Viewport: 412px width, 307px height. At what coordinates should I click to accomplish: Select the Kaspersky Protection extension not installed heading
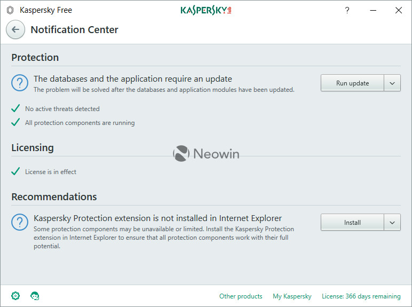[157, 218]
